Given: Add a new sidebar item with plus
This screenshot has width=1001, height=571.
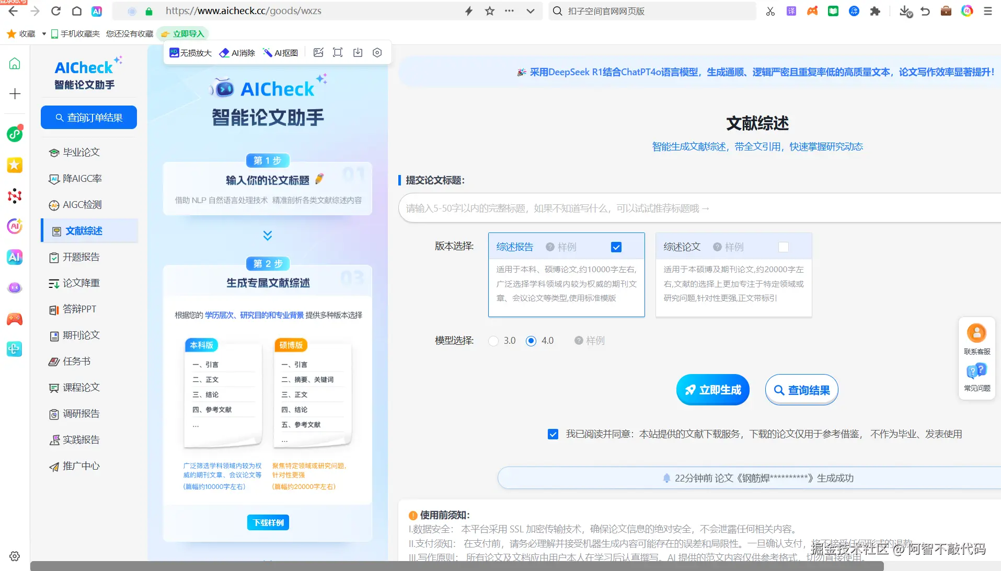Looking at the screenshot, I should tap(15, 94).
